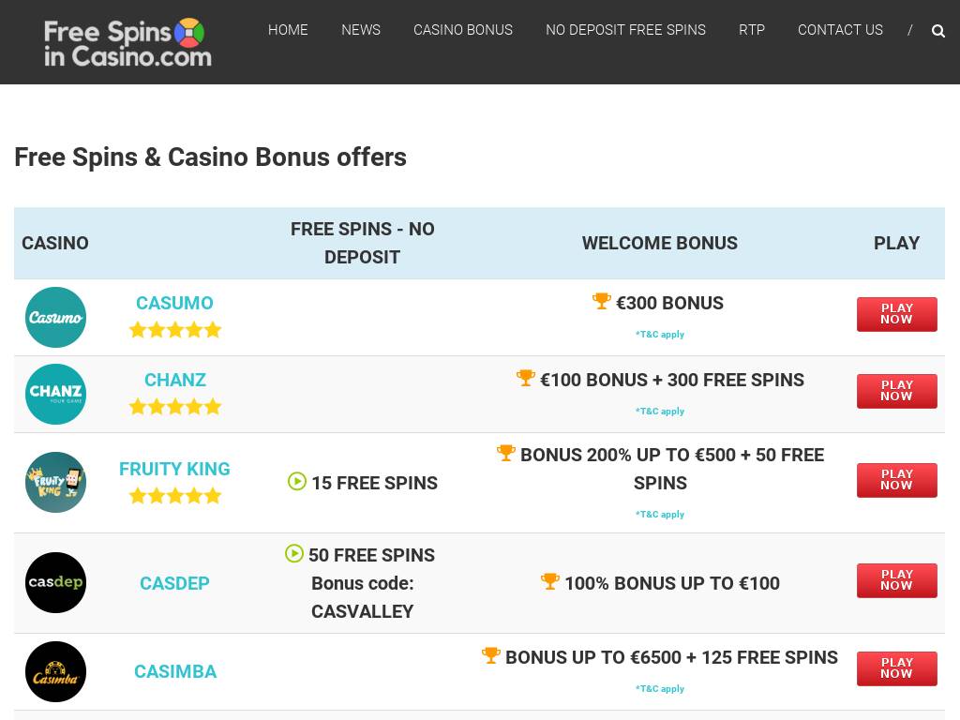Click the green play icon beside 15 Free Spins
This screenshot has height=720, width=960.
pyautogui.click(x=297, y=482)
